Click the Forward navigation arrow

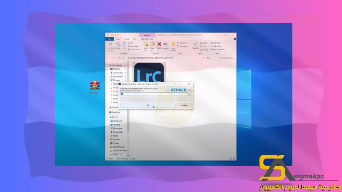[113, 58]
